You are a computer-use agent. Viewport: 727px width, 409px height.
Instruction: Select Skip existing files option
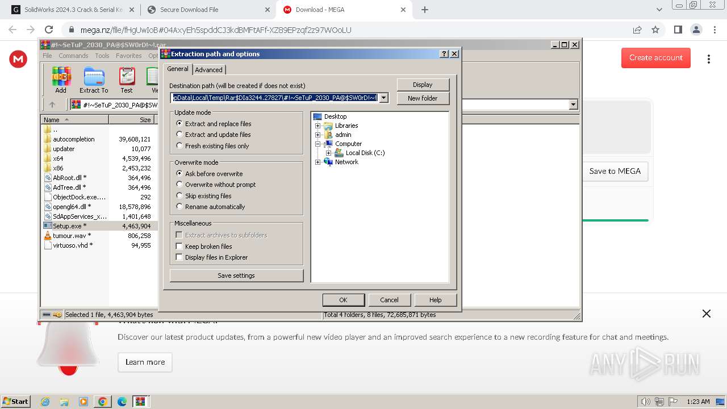pyautogui.click(x=179, y=196)
